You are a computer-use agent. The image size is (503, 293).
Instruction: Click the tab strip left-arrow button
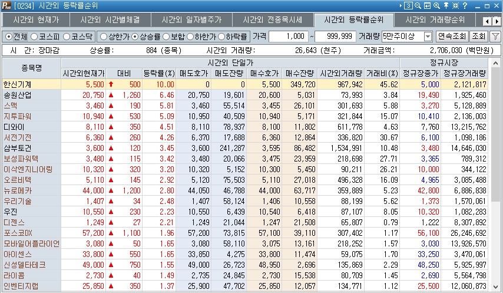(x=487, y=21)
